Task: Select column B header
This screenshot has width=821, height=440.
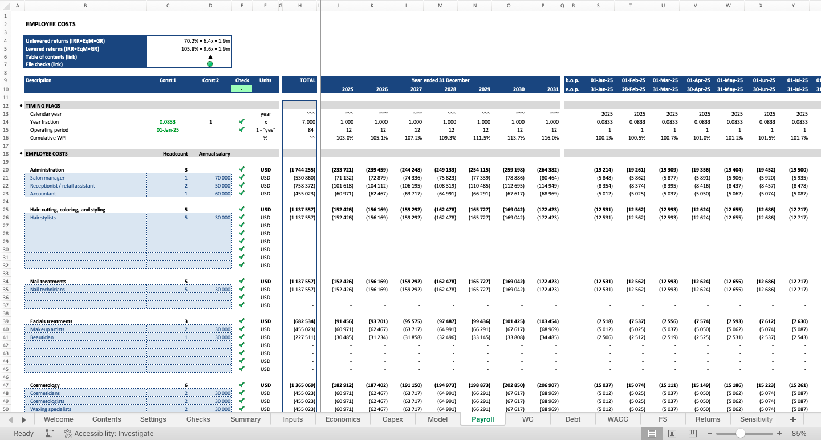Action: [85, 6]
